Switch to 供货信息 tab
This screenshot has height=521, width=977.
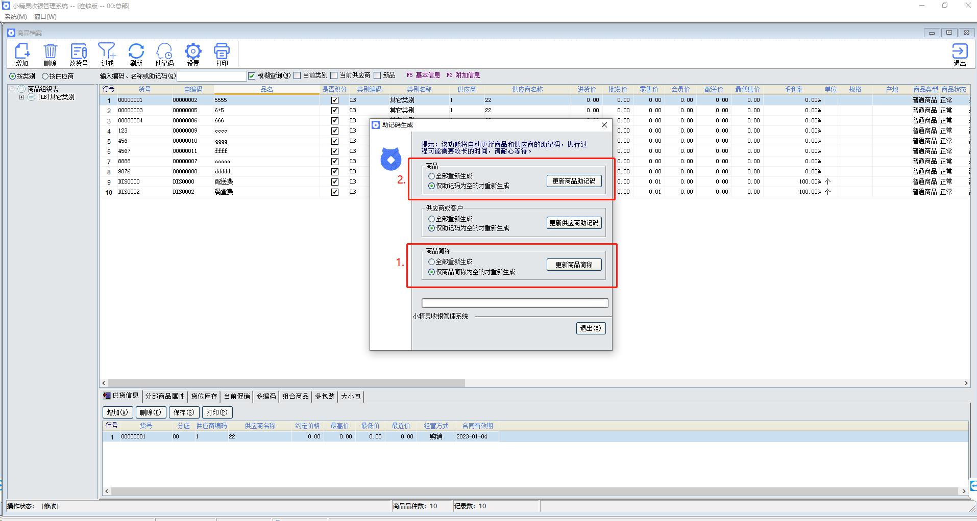click(x=121, y=396)
